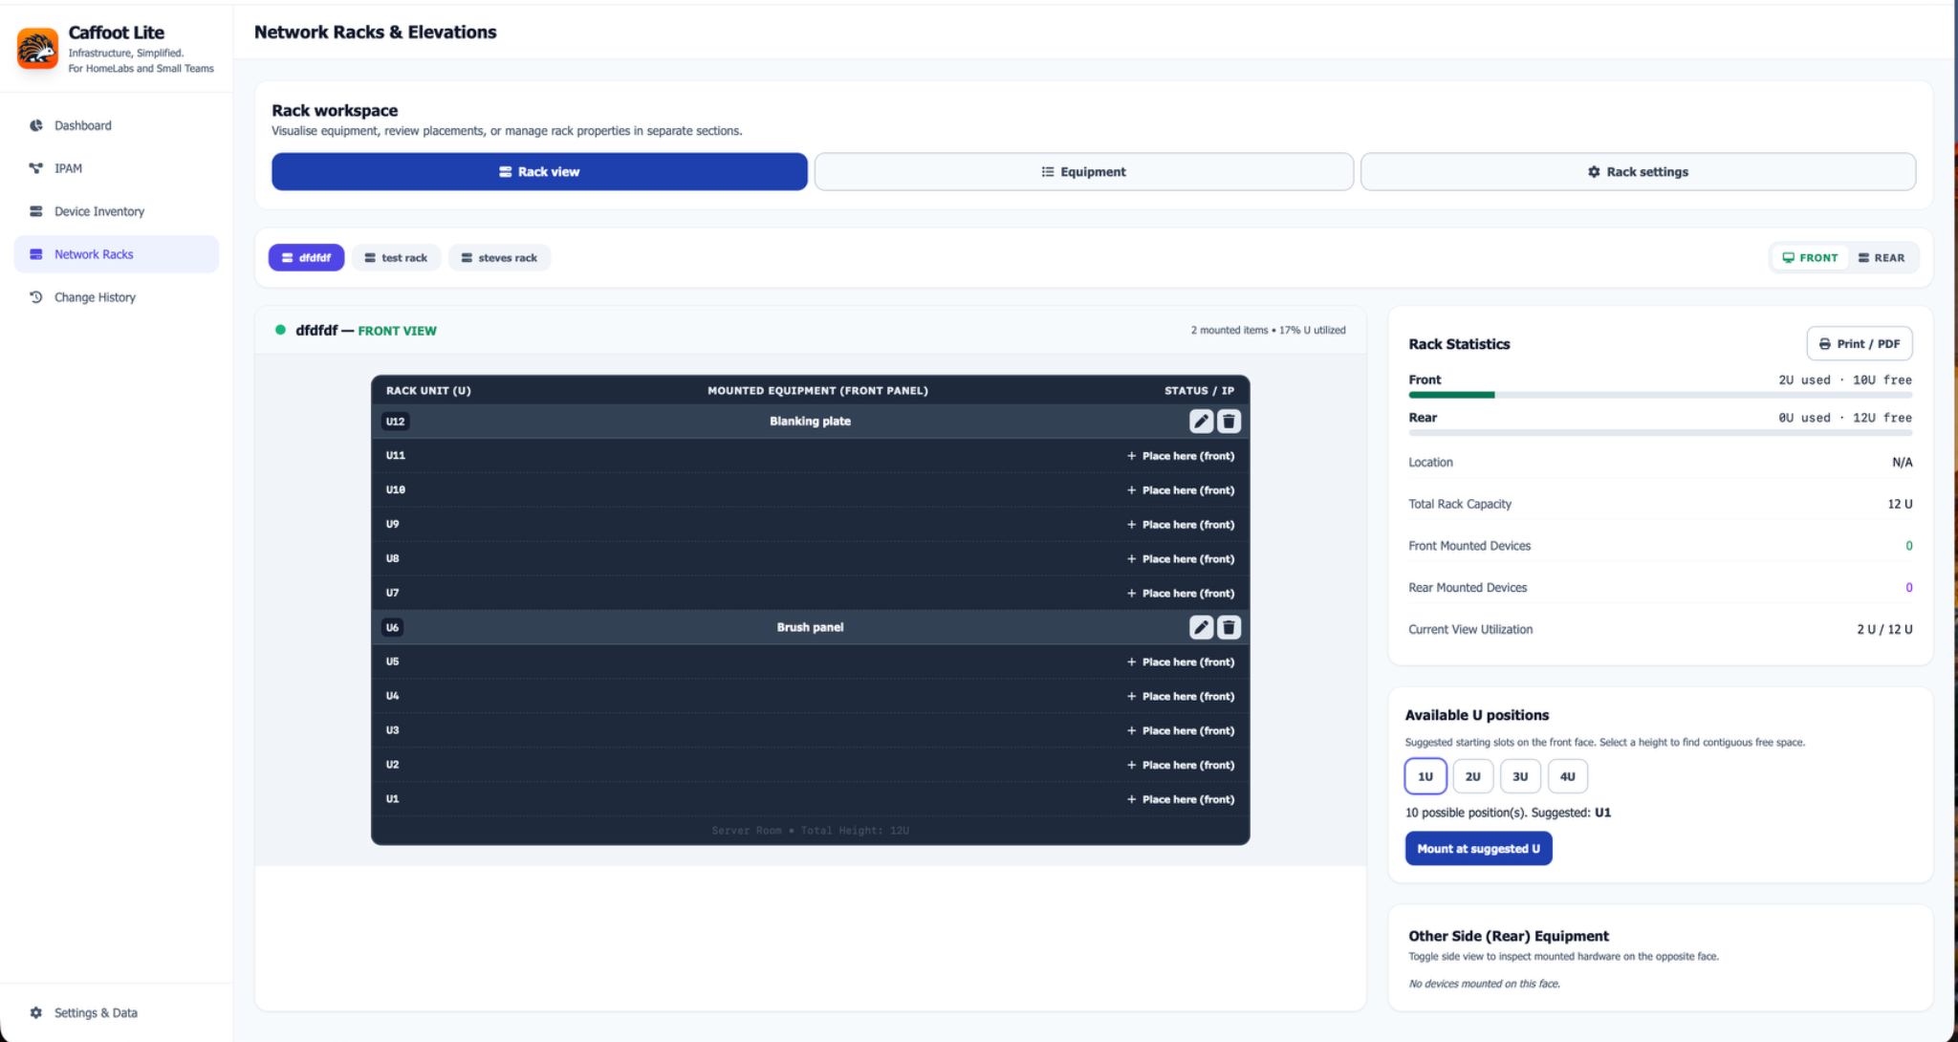
Task: Switch to the Equipment tab
Action: point(1083,172)
